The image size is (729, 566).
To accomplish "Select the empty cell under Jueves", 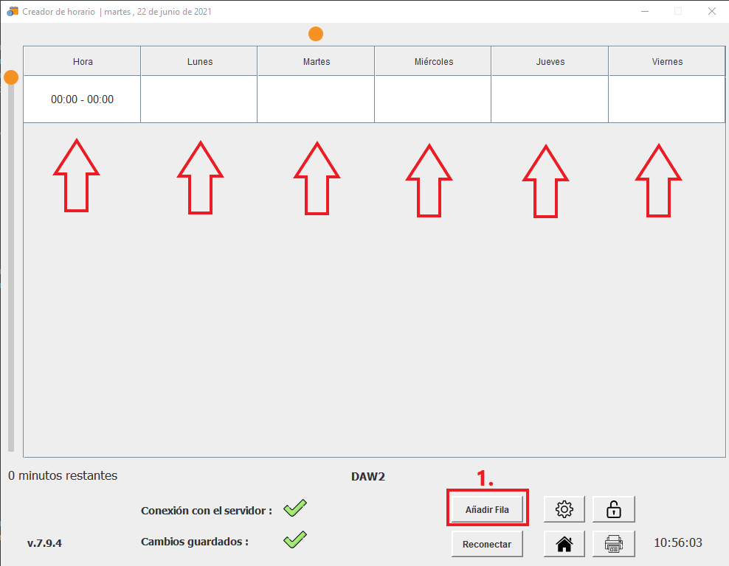I will click(550, 99).
